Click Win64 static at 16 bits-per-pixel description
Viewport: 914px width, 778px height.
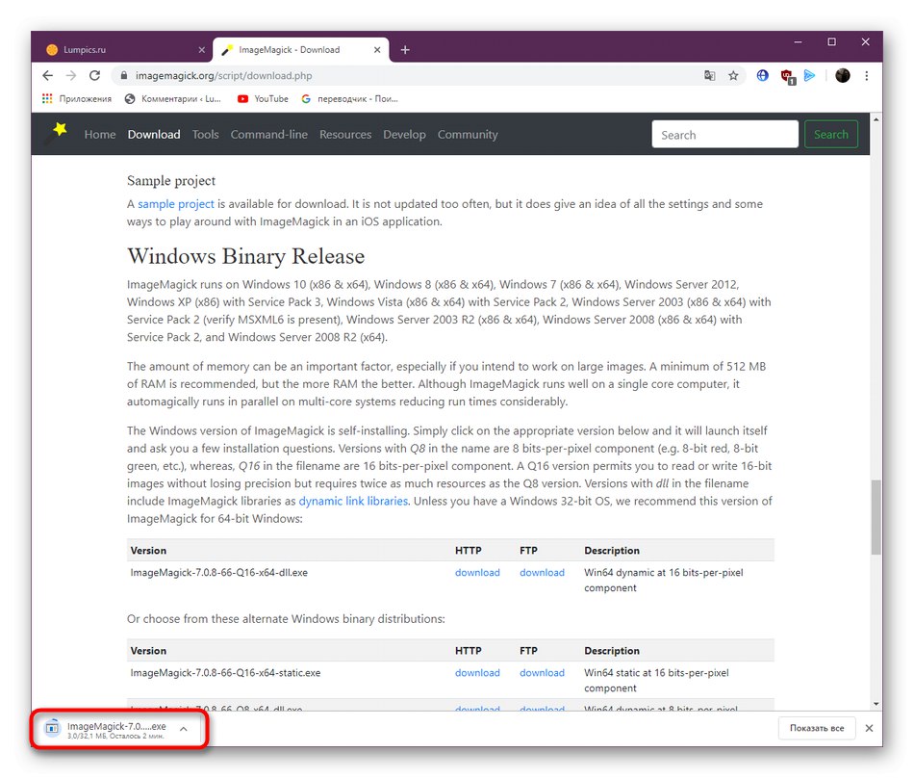656,680
